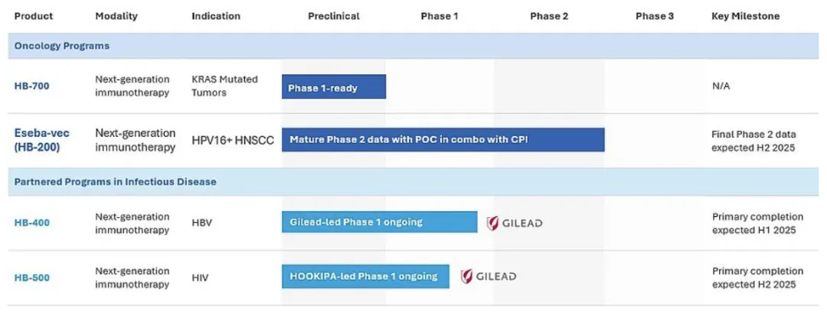
Task: Click the Gilead logo beside HB-400
Action: click(x=515, y=223)
